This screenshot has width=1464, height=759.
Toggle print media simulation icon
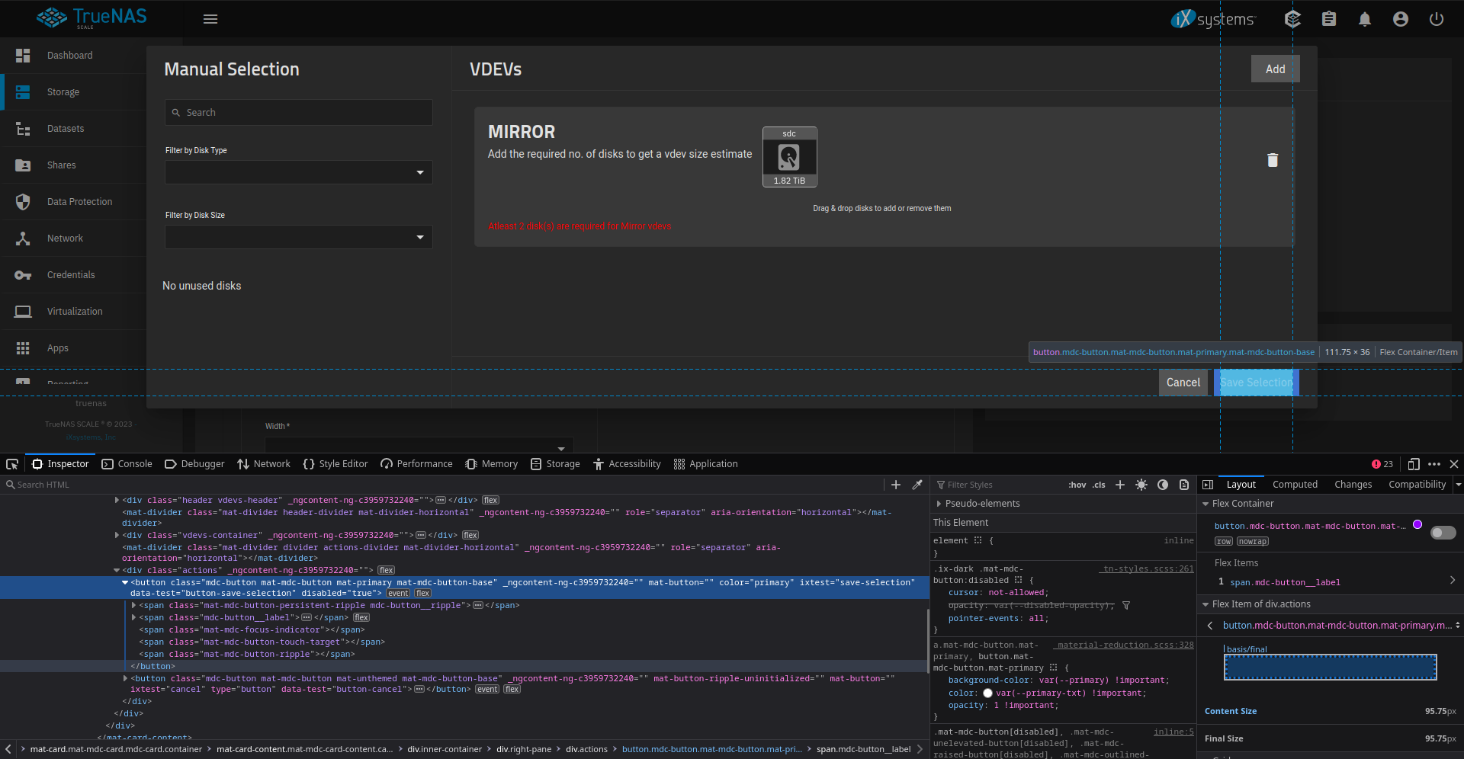pos(1184,485)
